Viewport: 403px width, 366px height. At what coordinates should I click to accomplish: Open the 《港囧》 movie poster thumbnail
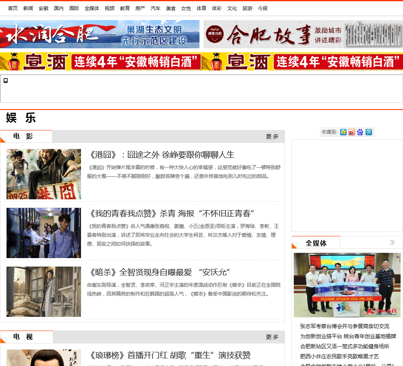click(x=44, y=174)
